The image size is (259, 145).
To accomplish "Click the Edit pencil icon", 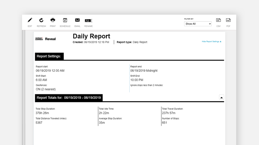I will [x=30, y=20].
